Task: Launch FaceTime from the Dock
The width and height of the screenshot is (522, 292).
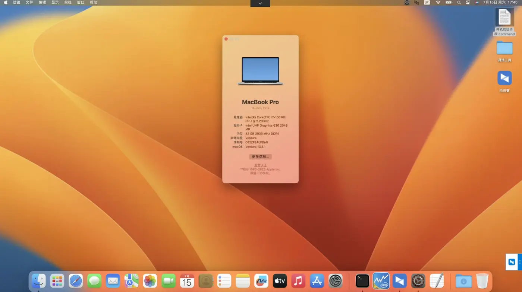Action: [x=168, y=280]
